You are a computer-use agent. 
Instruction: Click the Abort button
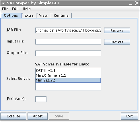(38, 116)
